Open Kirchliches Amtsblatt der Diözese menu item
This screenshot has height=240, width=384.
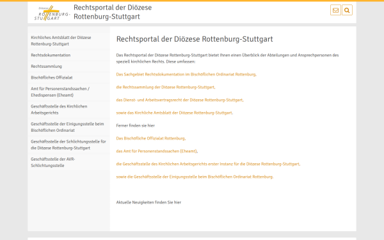pos(69,41)
